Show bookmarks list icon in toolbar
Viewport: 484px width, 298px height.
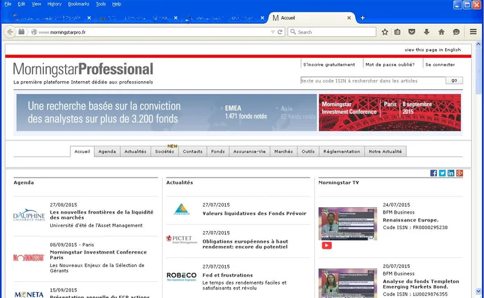tap(398, 32)
